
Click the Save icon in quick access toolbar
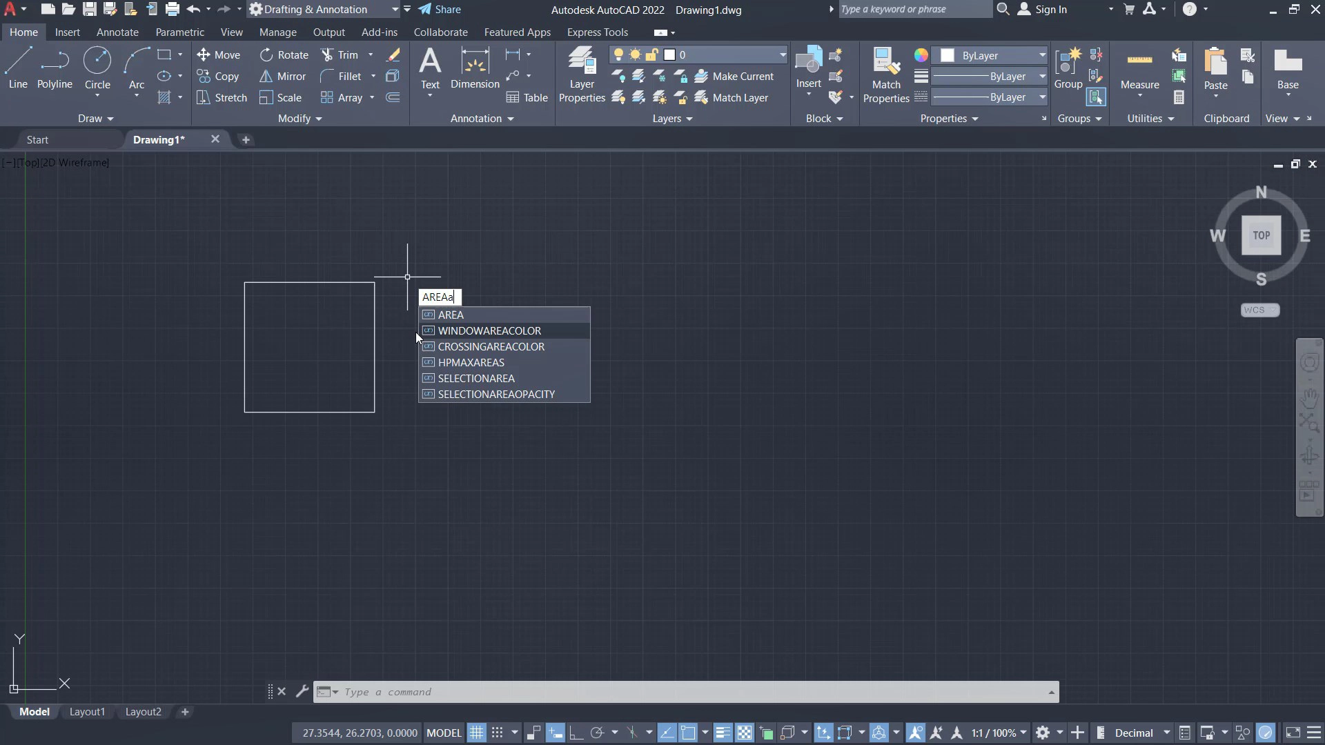90,9
